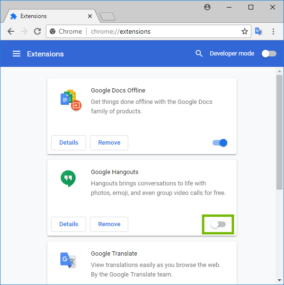
Task: Click the scrollbar up arrow
Action: (x=279, y=71)
